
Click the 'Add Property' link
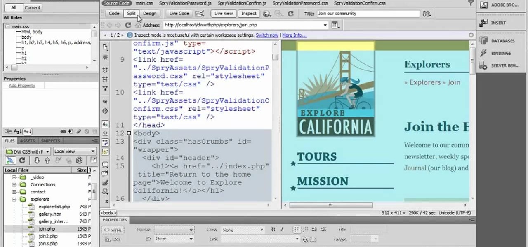[x=22, y=85]
